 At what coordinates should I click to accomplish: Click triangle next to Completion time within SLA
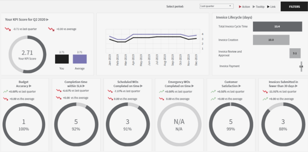click(84, 86)
